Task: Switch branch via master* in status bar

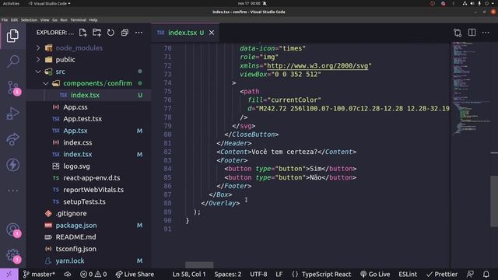Action: (39, 274)
